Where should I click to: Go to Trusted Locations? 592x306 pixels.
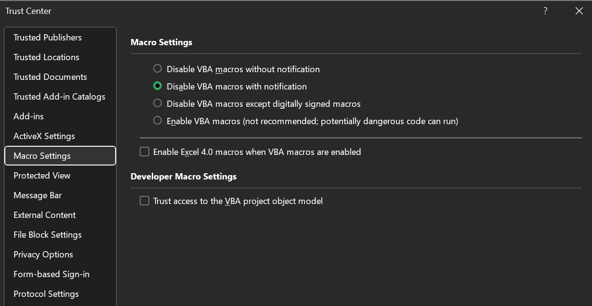point(46,57)
